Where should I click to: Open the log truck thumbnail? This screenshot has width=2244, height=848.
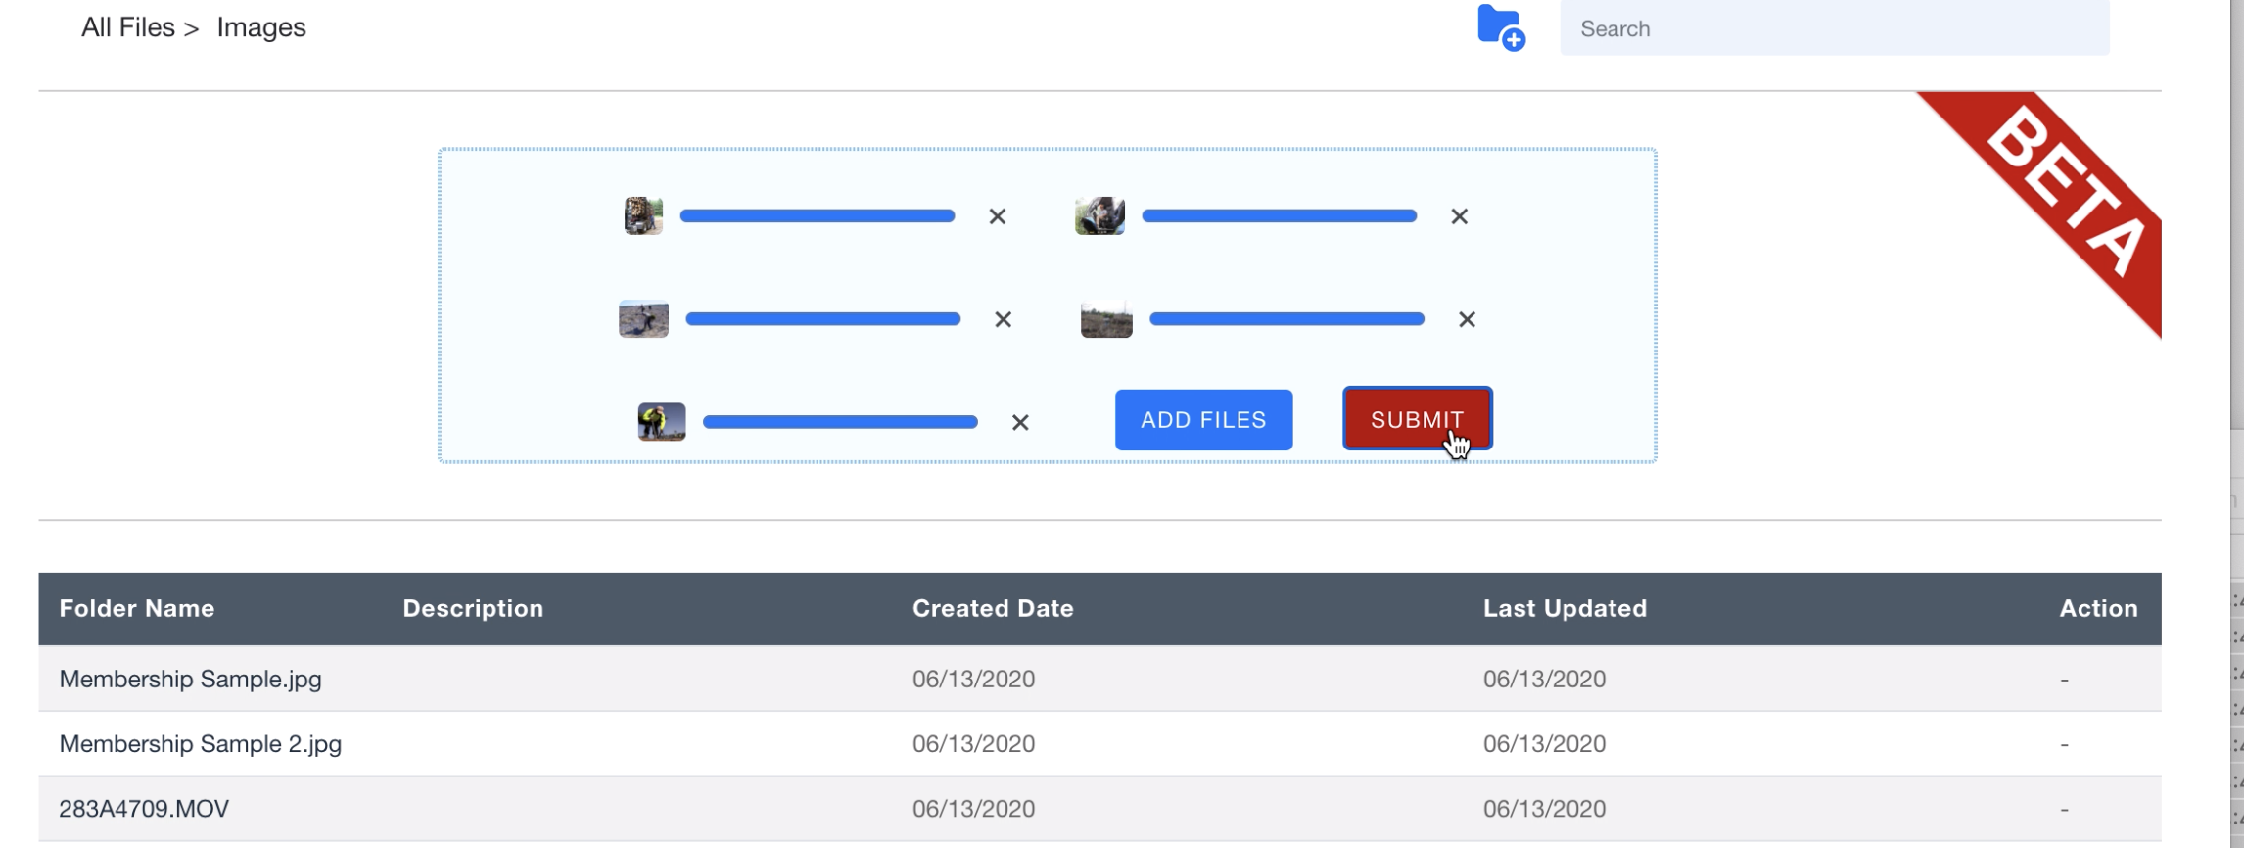[x=644, y=215]
